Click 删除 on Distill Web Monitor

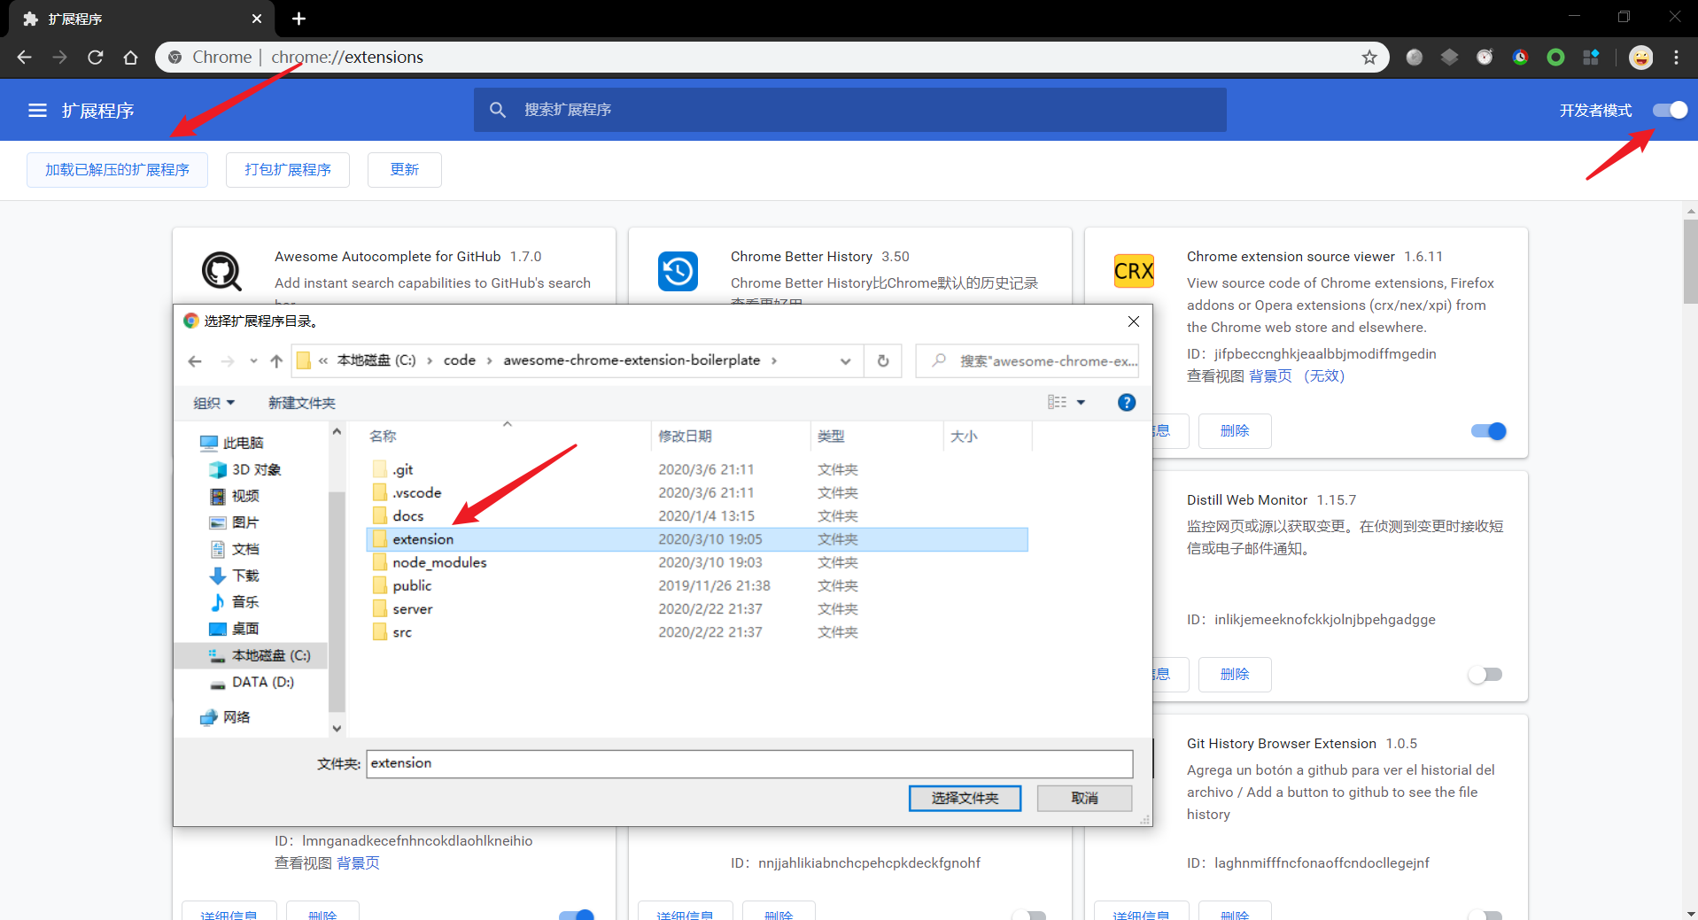coord(1235,675)
